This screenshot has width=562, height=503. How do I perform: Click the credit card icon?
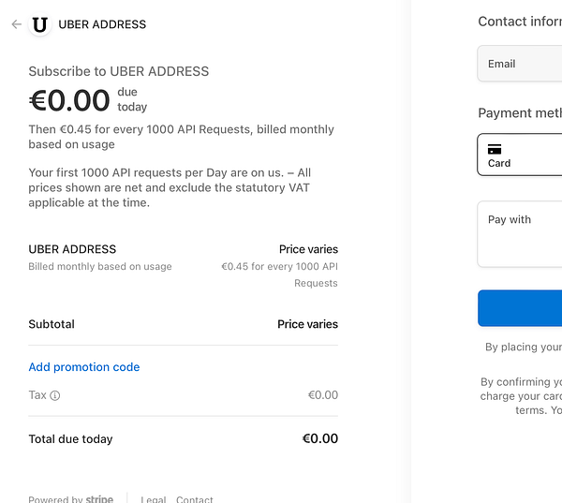(x=495, y=149)
